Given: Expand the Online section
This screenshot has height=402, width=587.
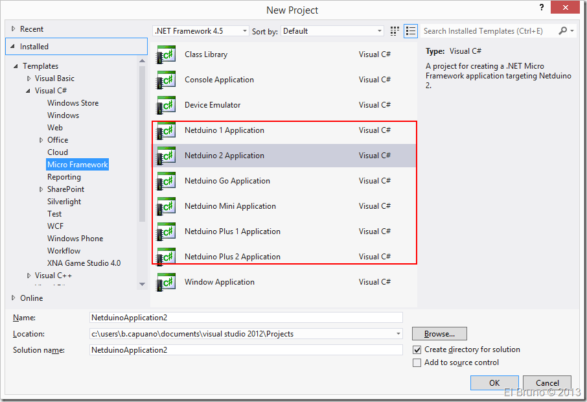Looking at the screenshot, I should click(x=14, y=298).
